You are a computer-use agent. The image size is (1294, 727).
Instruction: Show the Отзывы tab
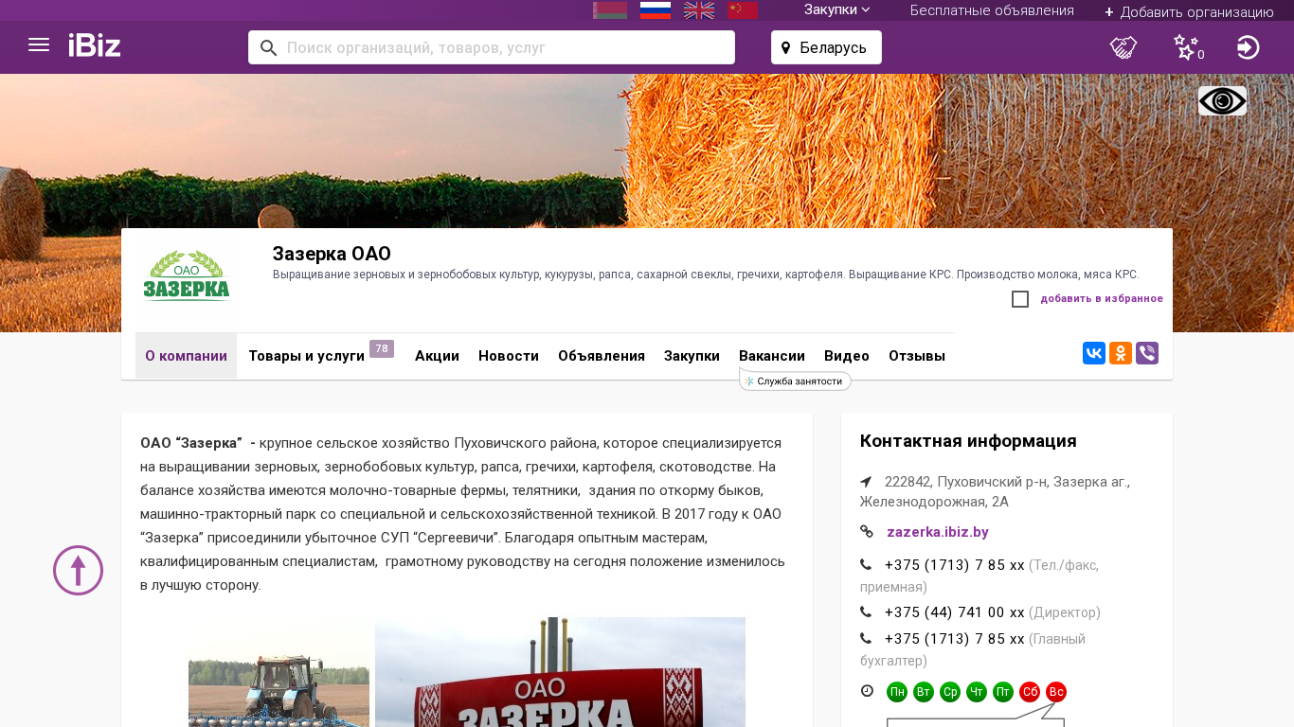(917, 356)
